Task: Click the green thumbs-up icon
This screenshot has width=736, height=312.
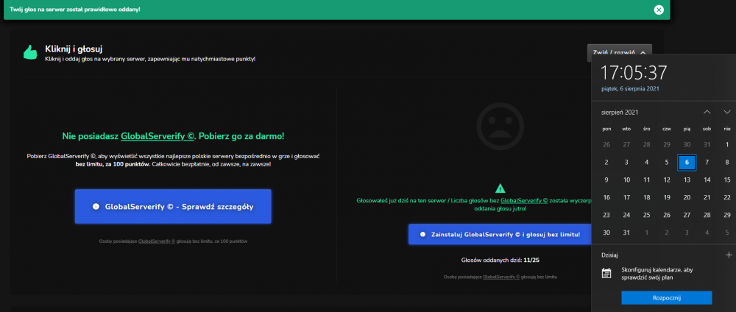Action: [x=30, y=52]
